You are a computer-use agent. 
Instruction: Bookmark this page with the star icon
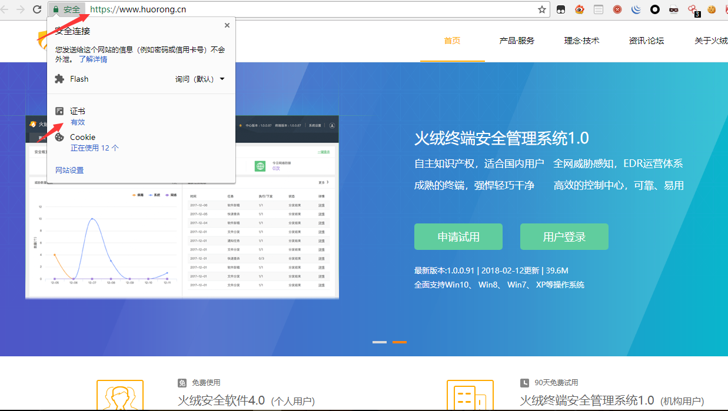[x=541, y=9]
